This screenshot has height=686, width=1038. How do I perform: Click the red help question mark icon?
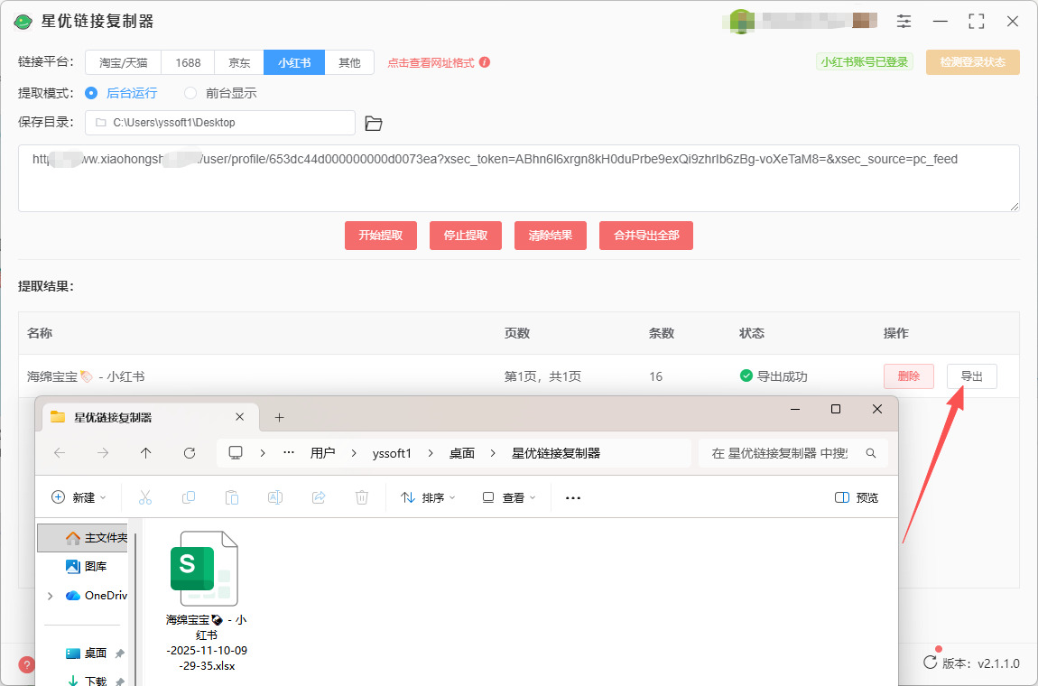tap(26, 665)
